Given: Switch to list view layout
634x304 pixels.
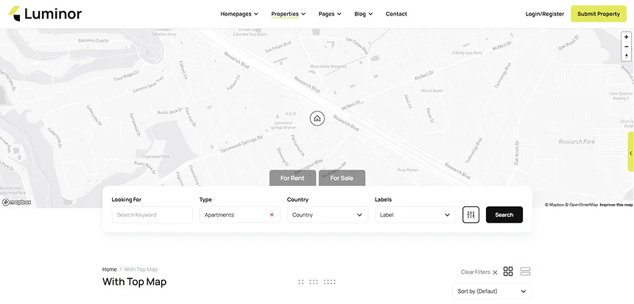Looking at the screenshot, I should pyautogui.click(x=525, y=272).
